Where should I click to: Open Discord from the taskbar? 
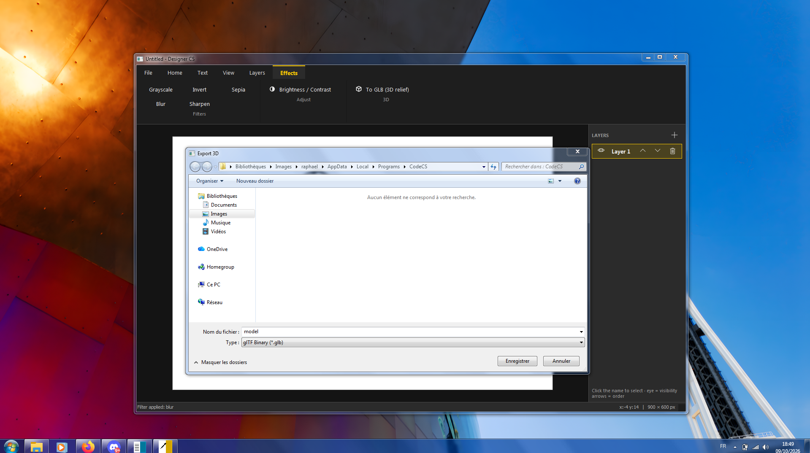point(114,446)
